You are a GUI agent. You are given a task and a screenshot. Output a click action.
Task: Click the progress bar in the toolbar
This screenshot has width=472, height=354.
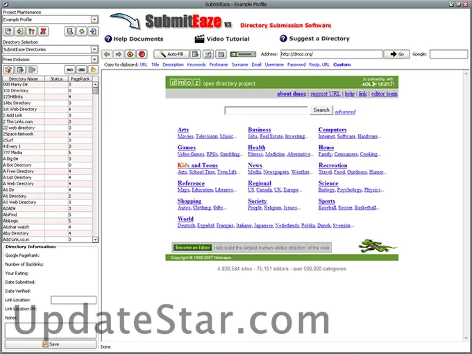click(243, 54)
